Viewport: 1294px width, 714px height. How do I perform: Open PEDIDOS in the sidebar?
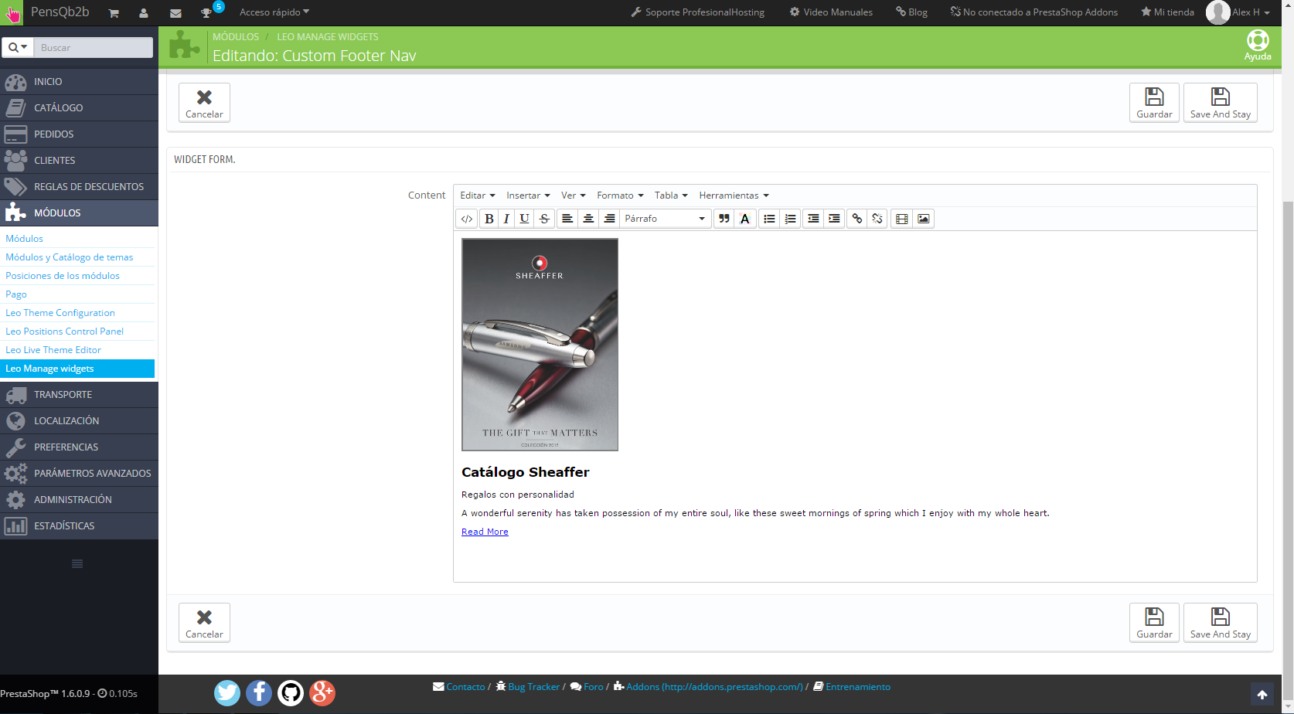[x=79, y=134]
